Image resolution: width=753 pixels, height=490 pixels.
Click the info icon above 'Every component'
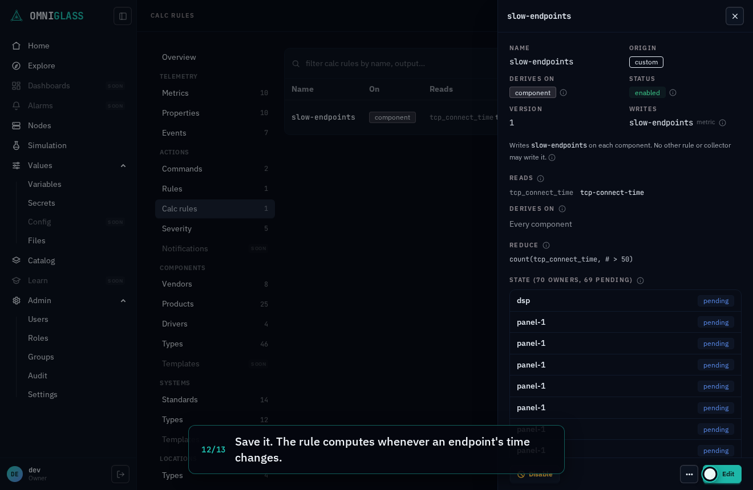(x=562, y=209)
